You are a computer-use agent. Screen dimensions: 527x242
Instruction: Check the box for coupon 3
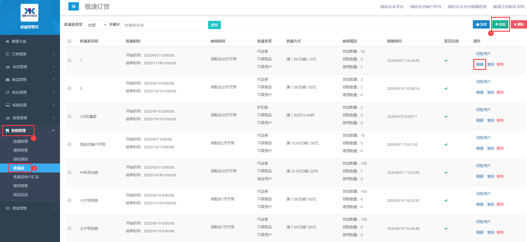(69, 88)
